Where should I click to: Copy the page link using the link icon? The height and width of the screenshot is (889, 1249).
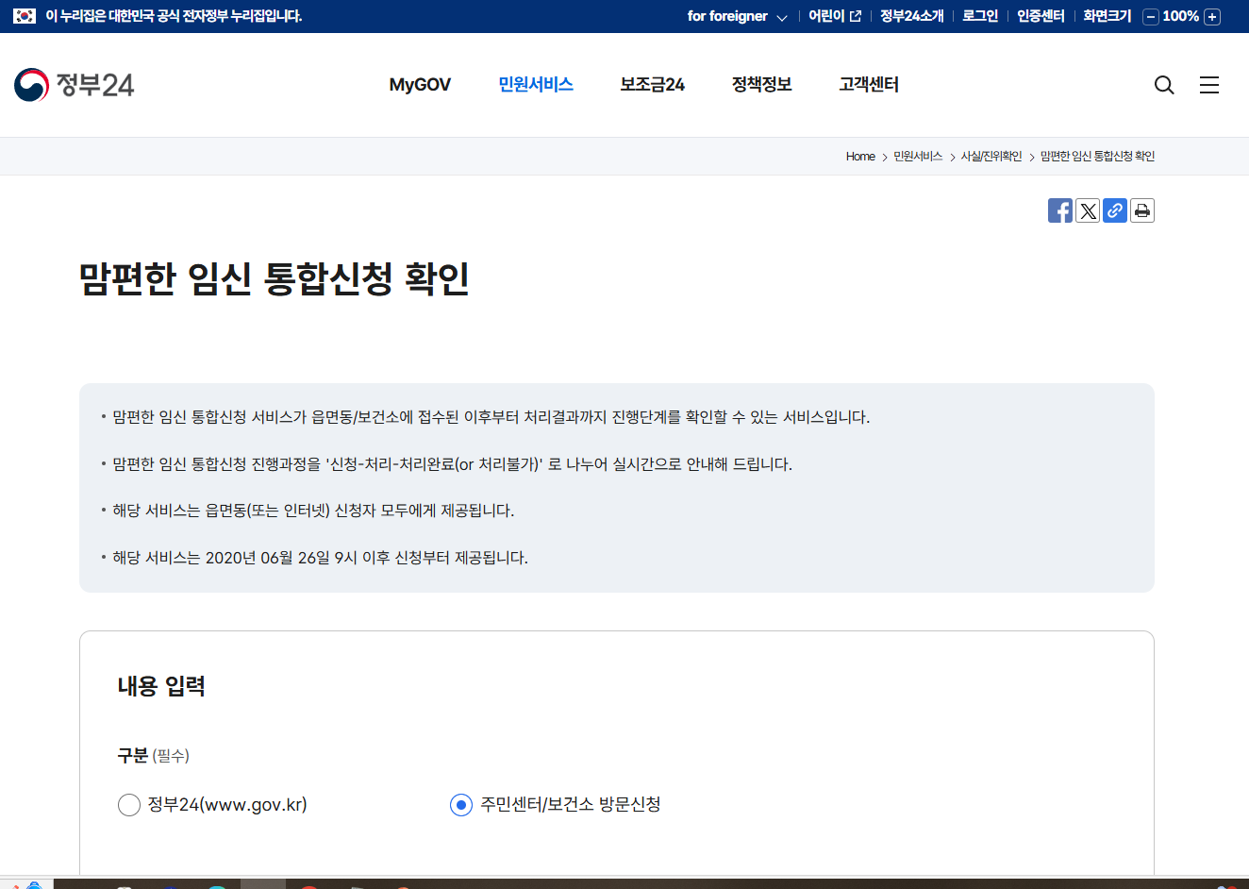(x=1114, y=210)
